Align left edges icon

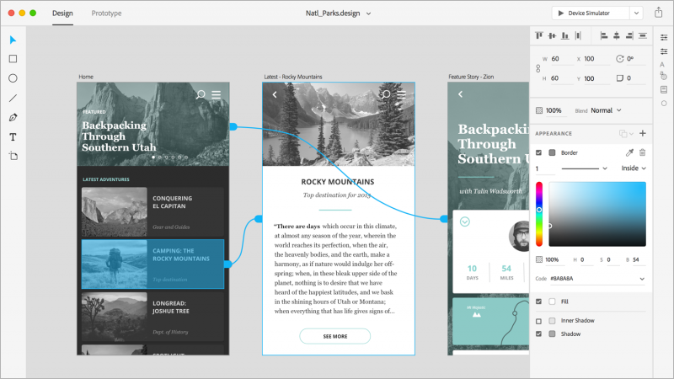click(604, 35)
